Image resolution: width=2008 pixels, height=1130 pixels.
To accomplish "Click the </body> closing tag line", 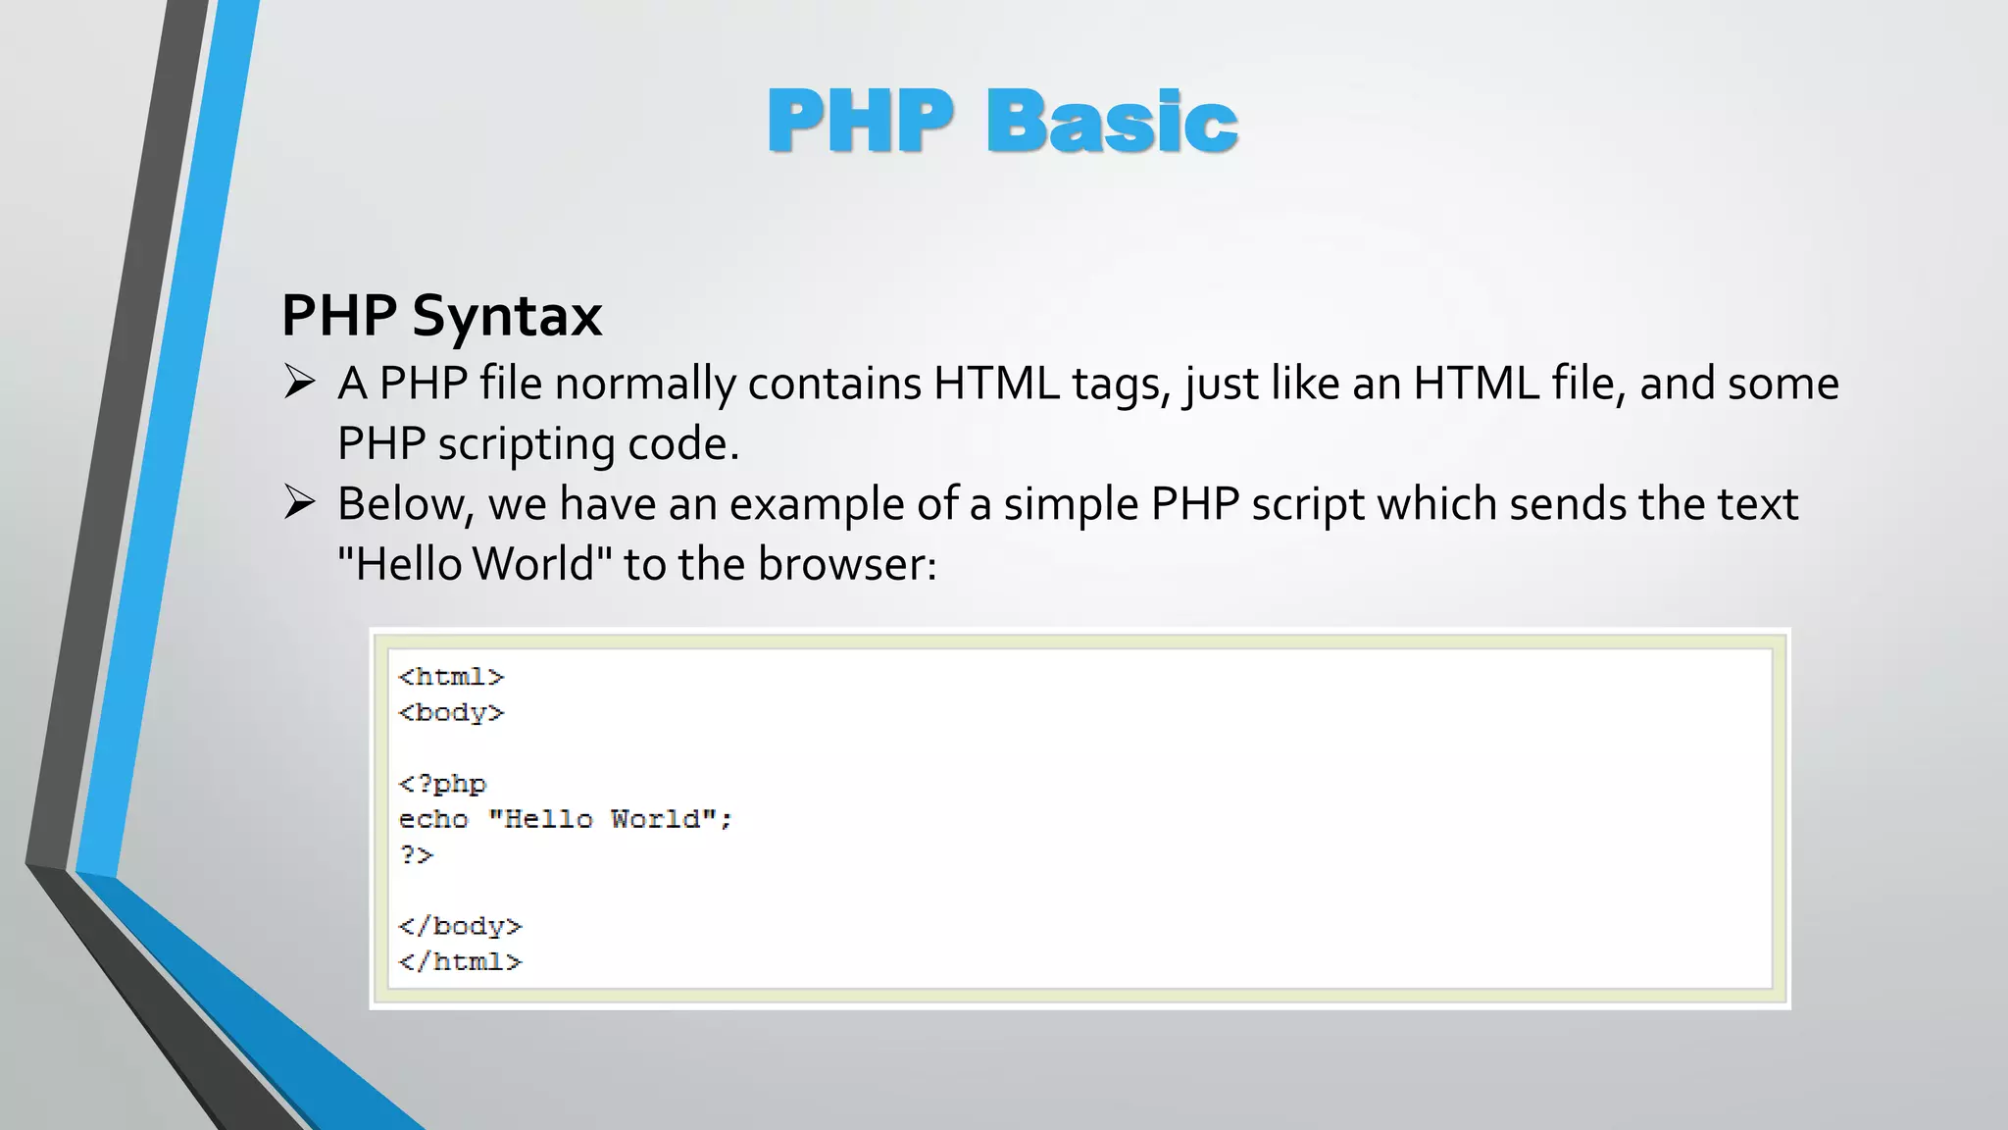I will [460, 926].
